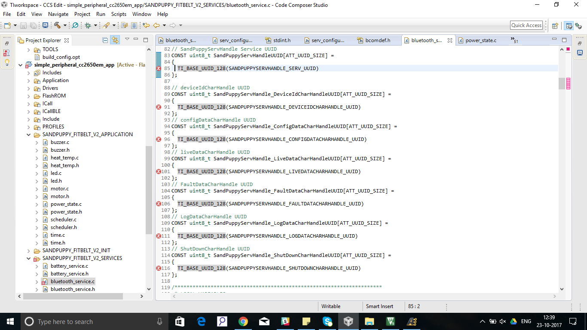The height and width of the screenshot is (330, 587).
Task: Open Google Chrome from the taskbar
Action: [243, 321]
